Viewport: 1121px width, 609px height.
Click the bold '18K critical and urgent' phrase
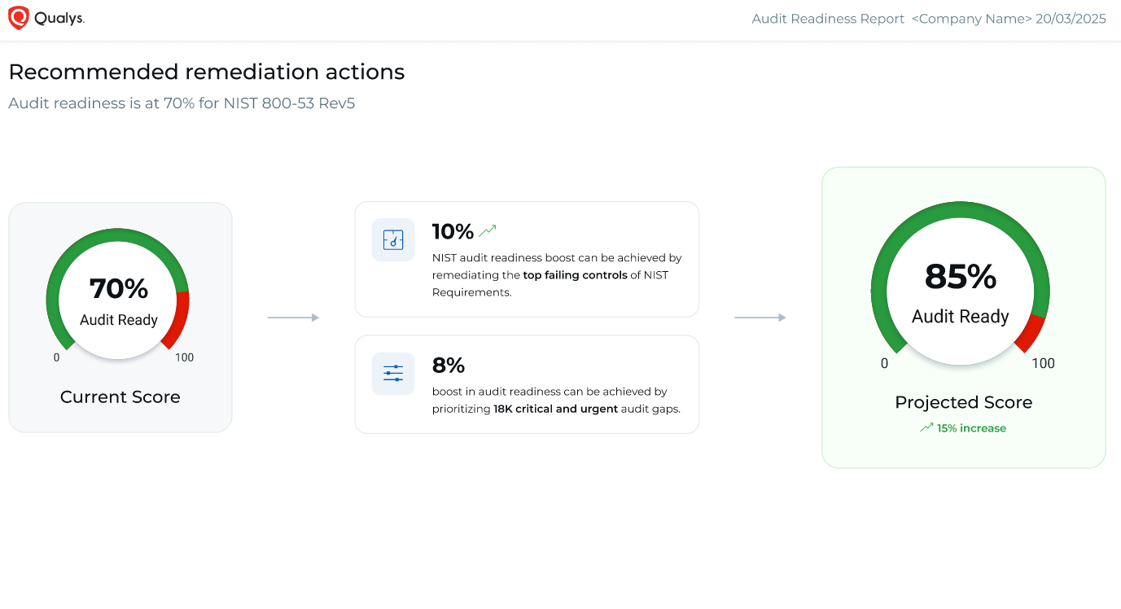coord(556,409)
